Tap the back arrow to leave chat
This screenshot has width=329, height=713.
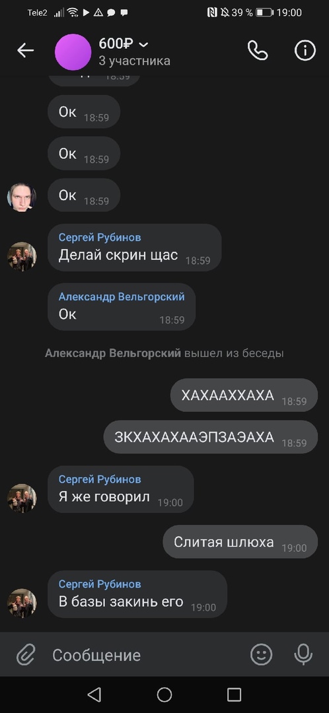click(26, 50)
